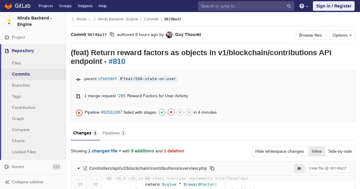Copy the commit SHA to clipboard
This screenshot has width=360, height=189.
112,34
